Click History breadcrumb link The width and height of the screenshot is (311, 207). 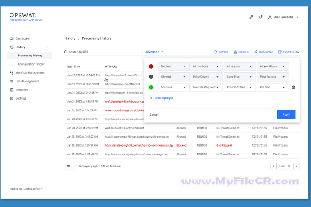click(70, 38)
